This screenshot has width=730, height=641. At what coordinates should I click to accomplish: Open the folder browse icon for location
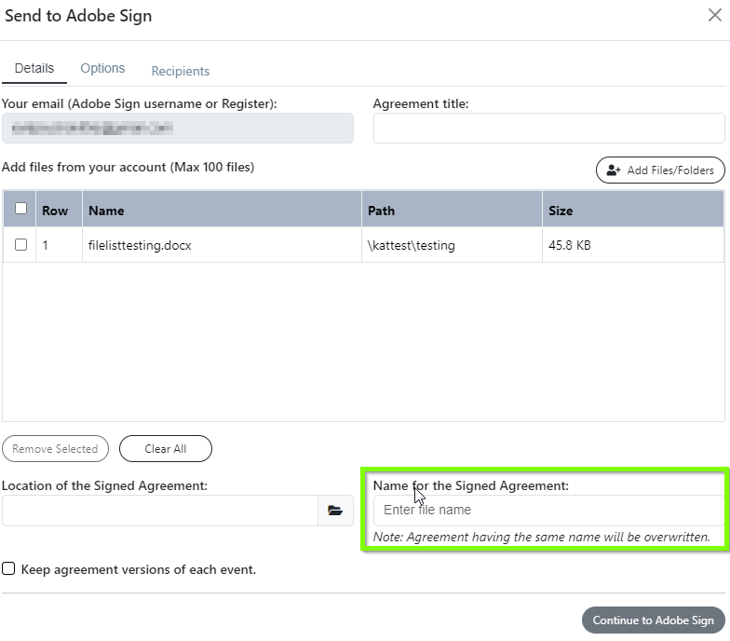(x=335, y=511)
